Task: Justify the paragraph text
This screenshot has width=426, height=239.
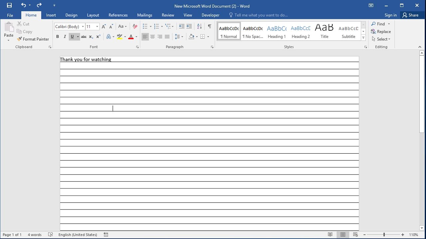Action: [x=167, y=37]
